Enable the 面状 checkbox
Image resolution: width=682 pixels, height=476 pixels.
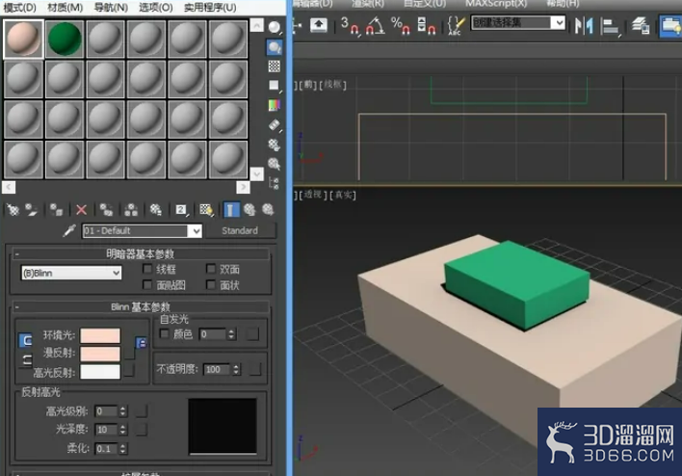211,285
